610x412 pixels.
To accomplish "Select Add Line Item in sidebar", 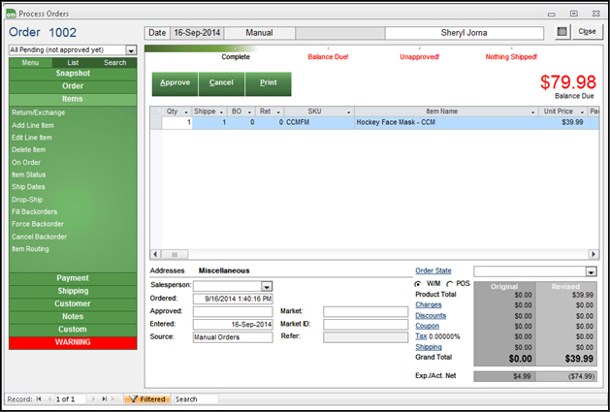I will (33, 125).
